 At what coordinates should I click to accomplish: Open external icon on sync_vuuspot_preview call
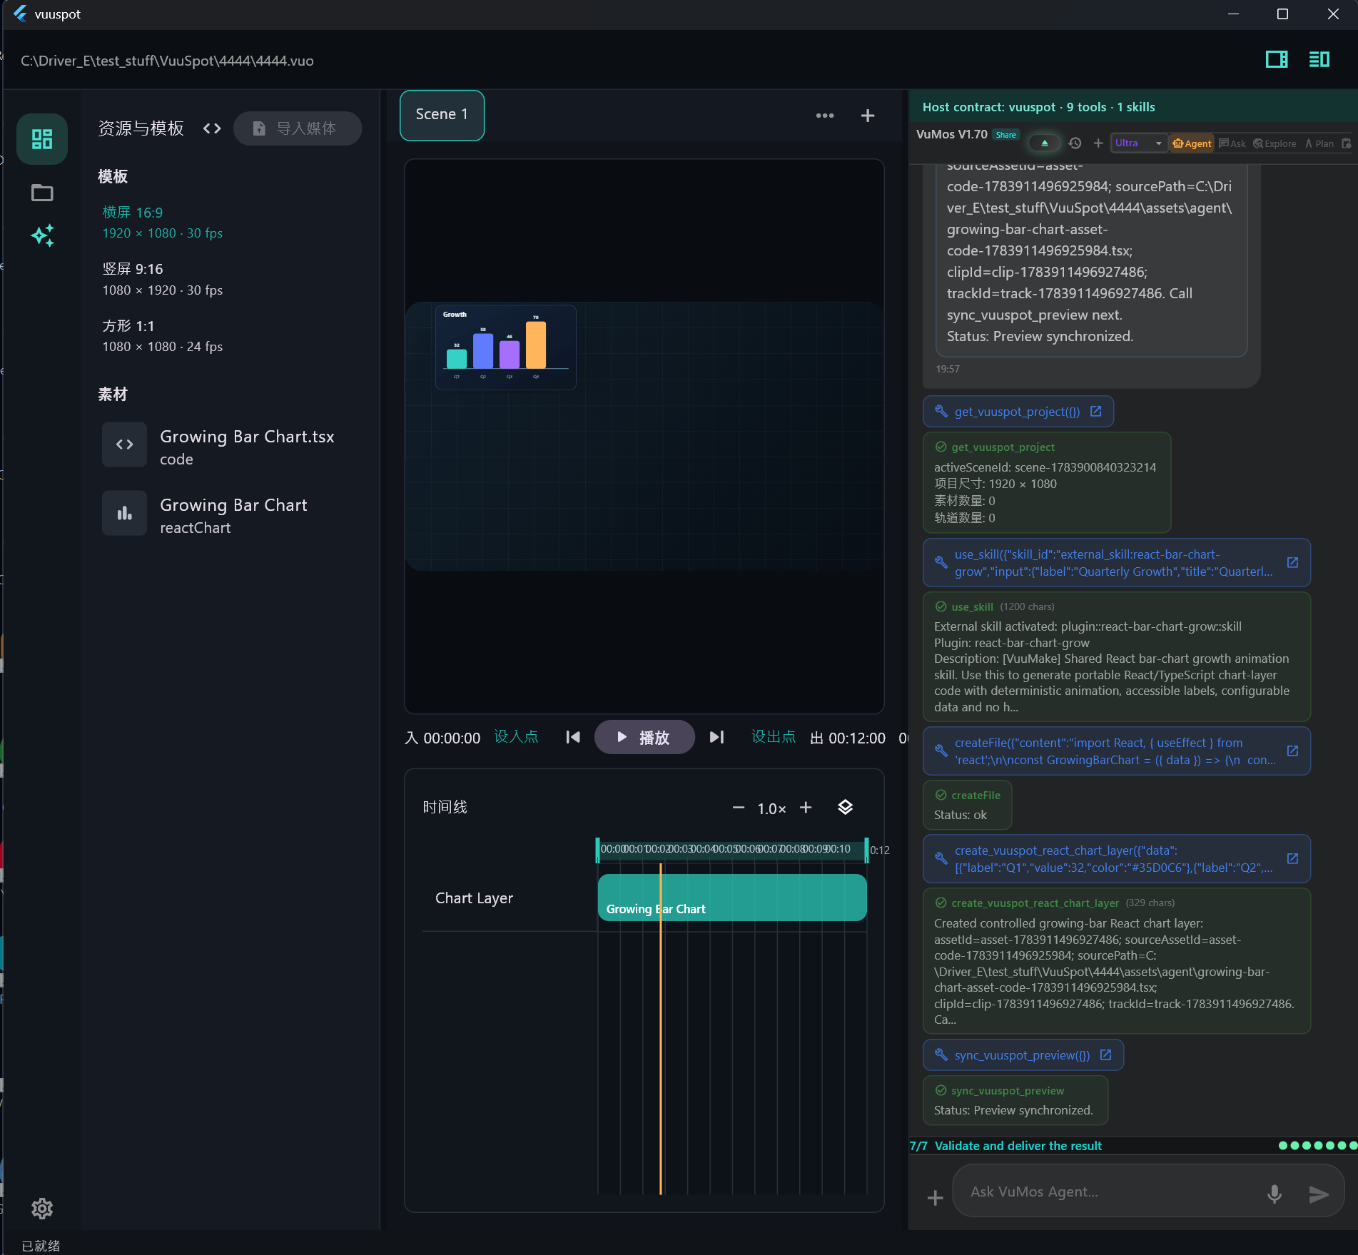point(1106,1055)
